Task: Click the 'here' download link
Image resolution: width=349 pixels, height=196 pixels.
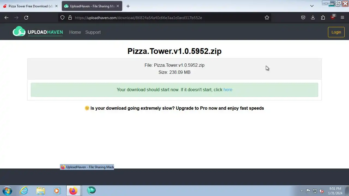Action: (228, 90)
